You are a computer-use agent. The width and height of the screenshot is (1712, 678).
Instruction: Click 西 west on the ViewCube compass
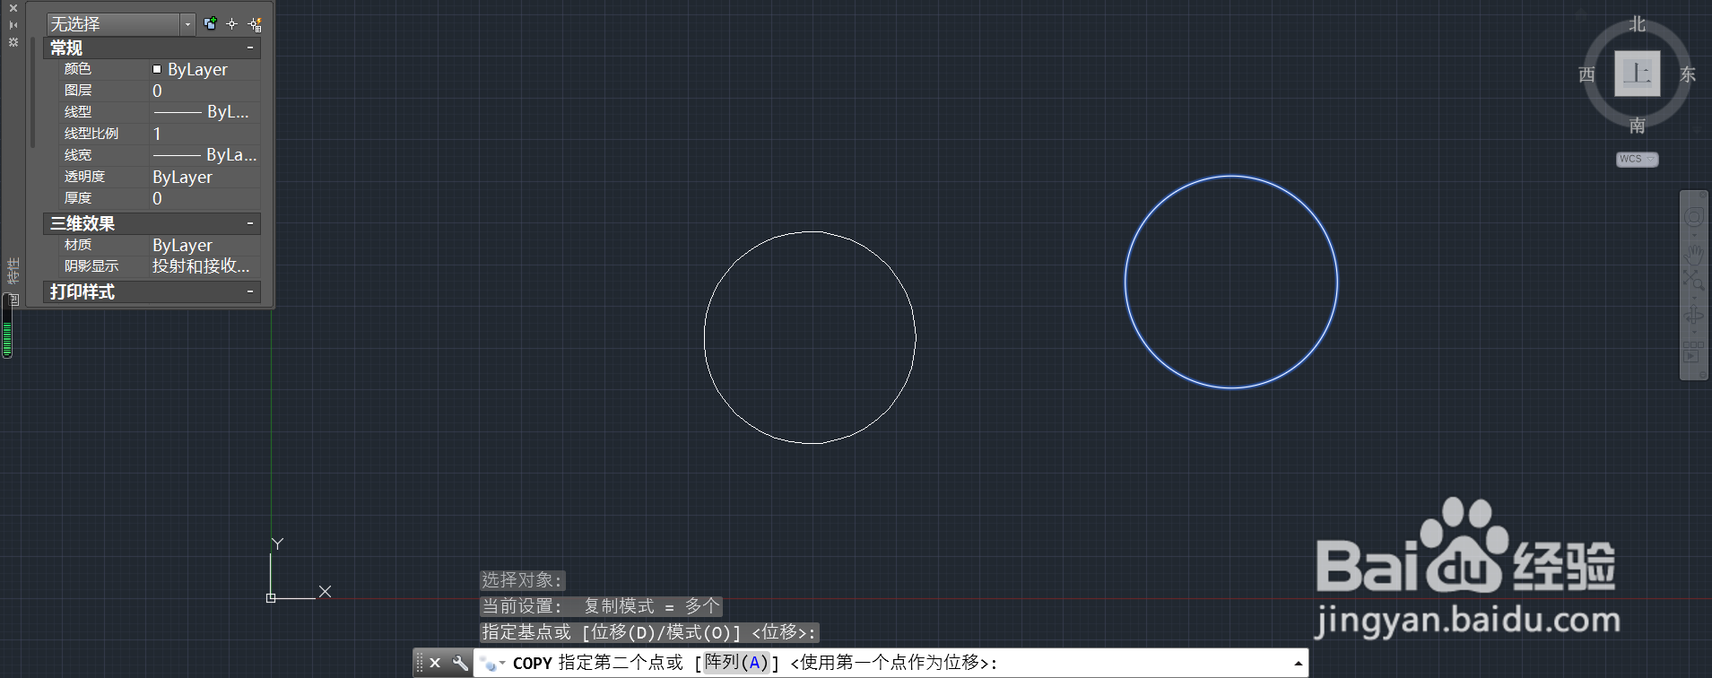click(1587, 74)
